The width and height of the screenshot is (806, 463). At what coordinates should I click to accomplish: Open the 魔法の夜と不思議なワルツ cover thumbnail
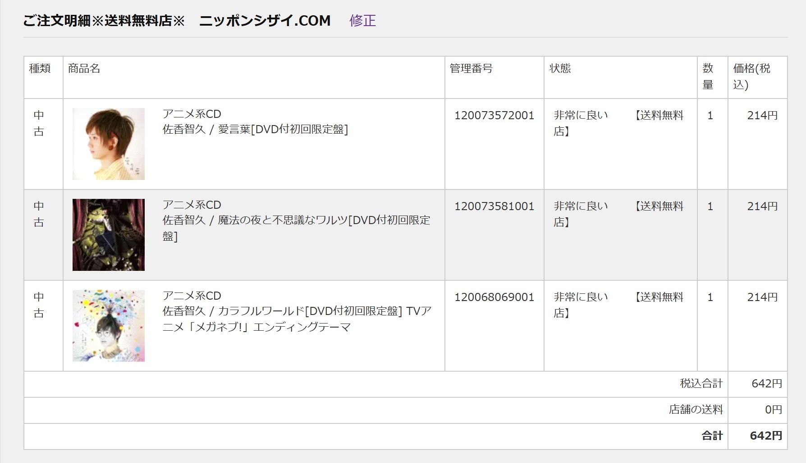pos(109,235)
